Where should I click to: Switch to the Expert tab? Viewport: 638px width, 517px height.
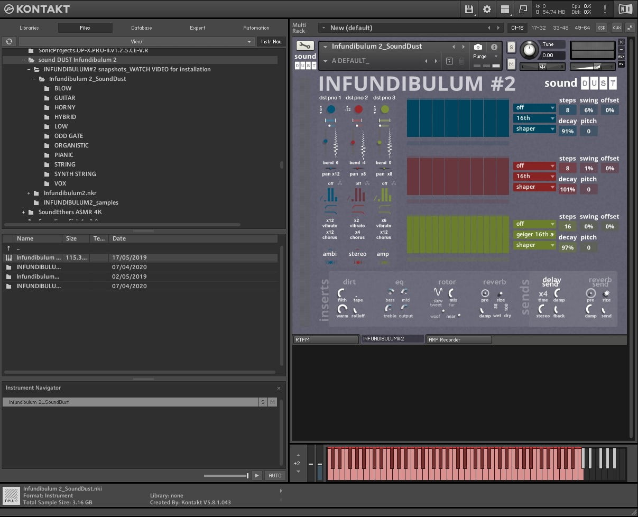click(x=198, y=28)
